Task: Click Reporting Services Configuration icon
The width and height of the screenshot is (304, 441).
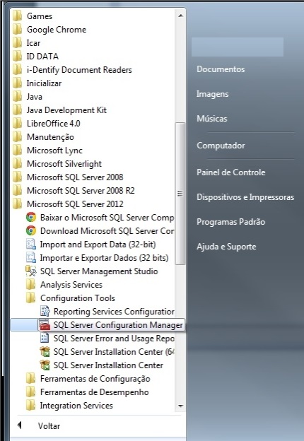Action: coord(45,312)
